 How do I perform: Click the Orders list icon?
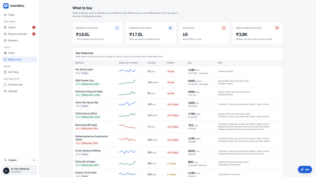click(5, 27)
